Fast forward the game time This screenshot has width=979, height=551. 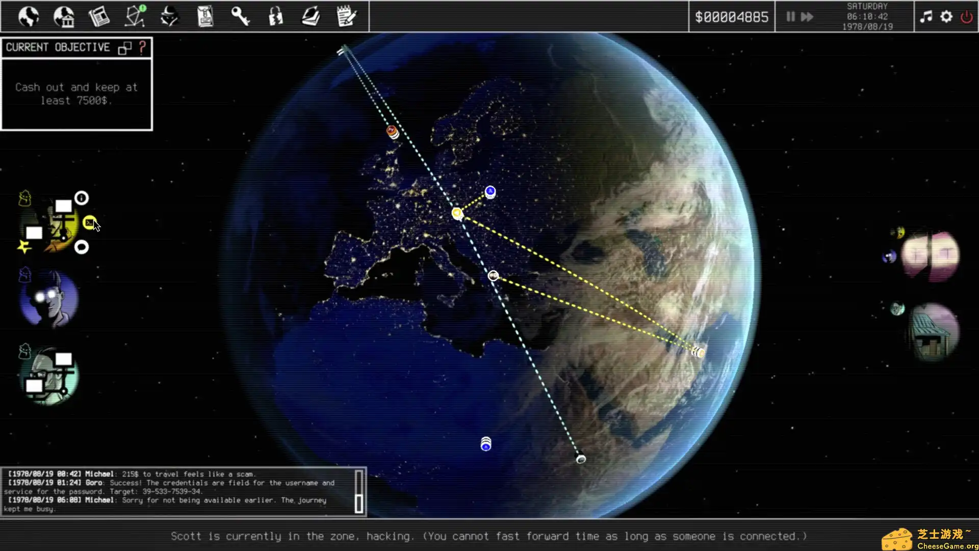(807, 17)
